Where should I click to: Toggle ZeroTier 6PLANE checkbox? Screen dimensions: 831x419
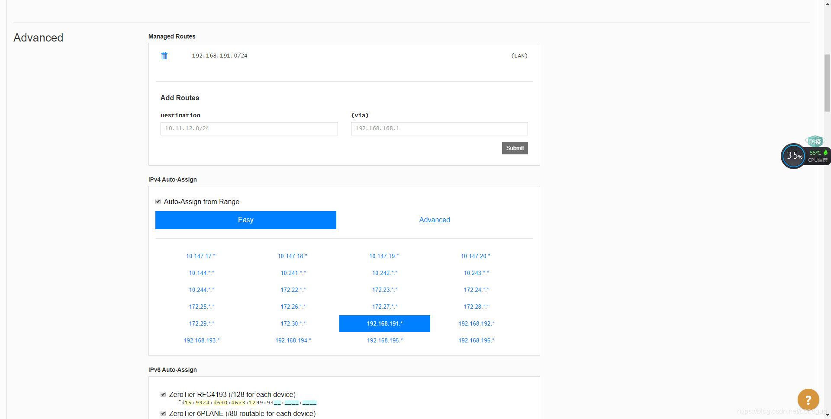pos(163,413)
